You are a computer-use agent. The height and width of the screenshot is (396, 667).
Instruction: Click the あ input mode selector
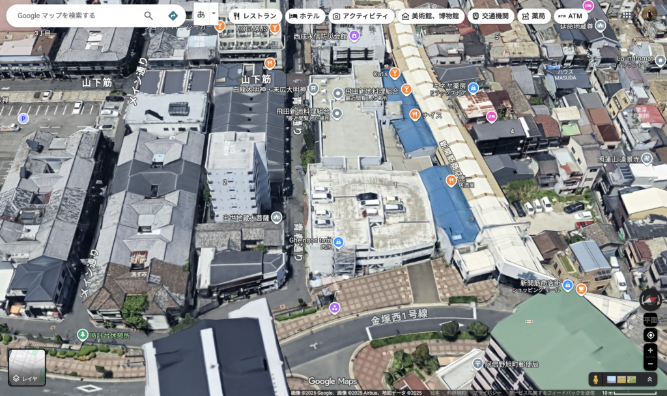click(201, 14)
